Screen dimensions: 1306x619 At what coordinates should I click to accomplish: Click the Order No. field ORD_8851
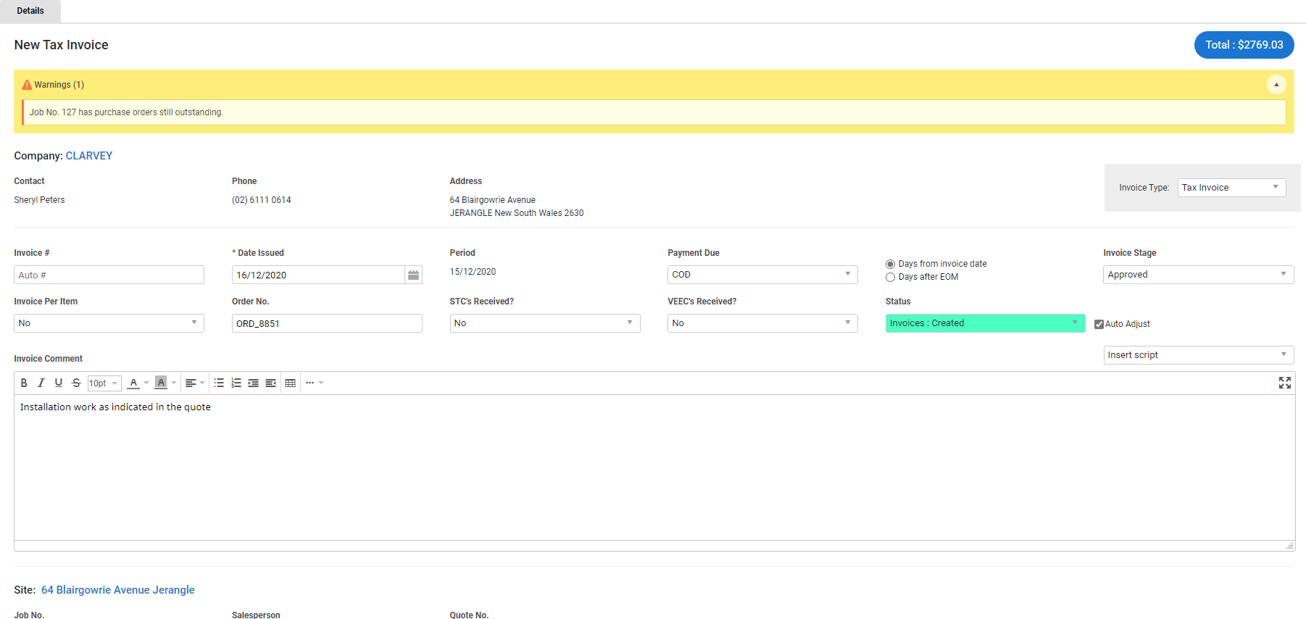click(x=327, y=323)
